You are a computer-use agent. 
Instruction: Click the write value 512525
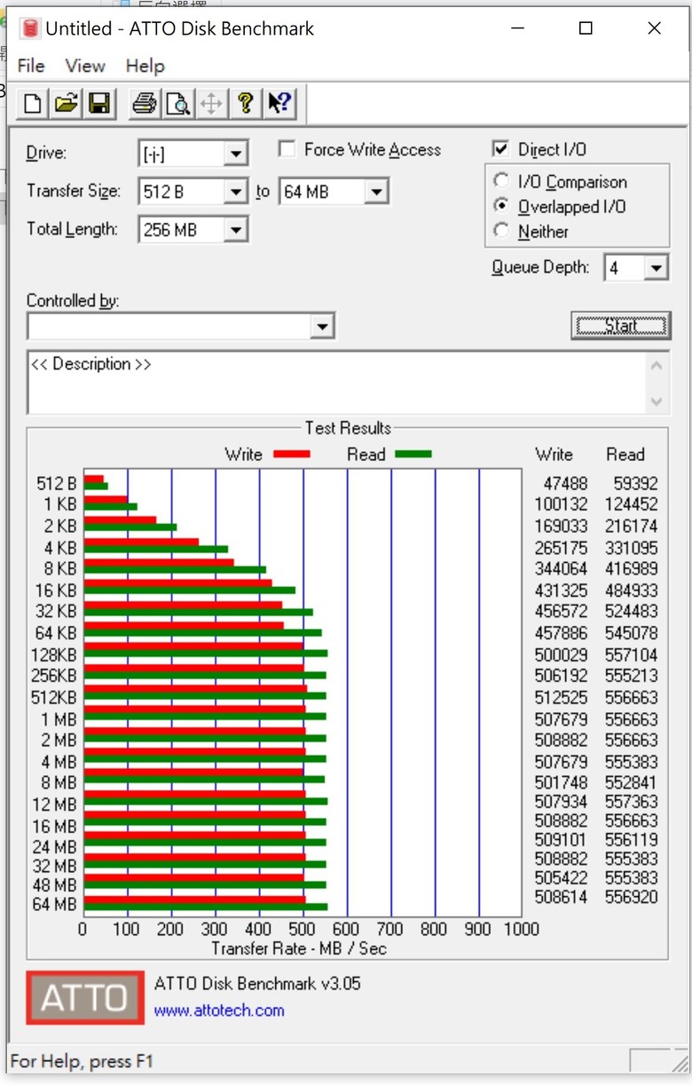click(560, 697)
